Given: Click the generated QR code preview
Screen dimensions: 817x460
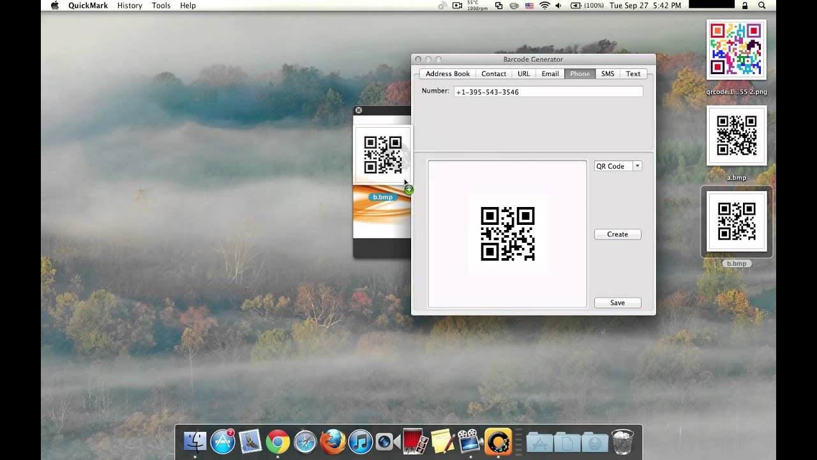Looking at the screenshot, I should pos(507,234).
